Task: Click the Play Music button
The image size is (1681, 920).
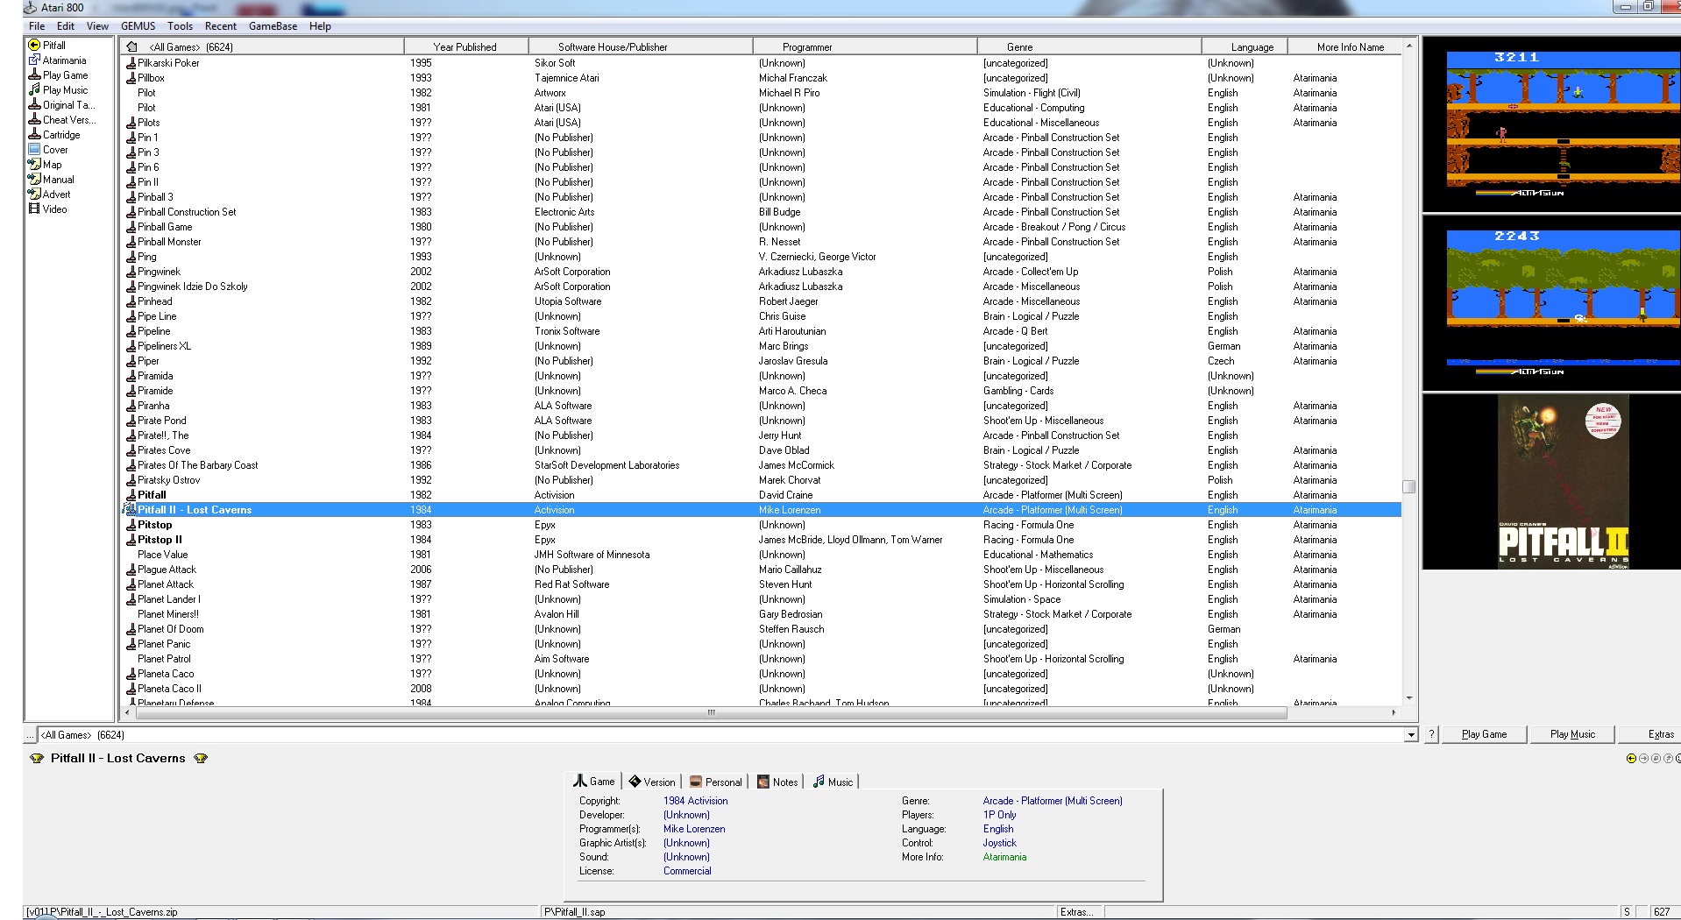Action: tap(1572, 734)
